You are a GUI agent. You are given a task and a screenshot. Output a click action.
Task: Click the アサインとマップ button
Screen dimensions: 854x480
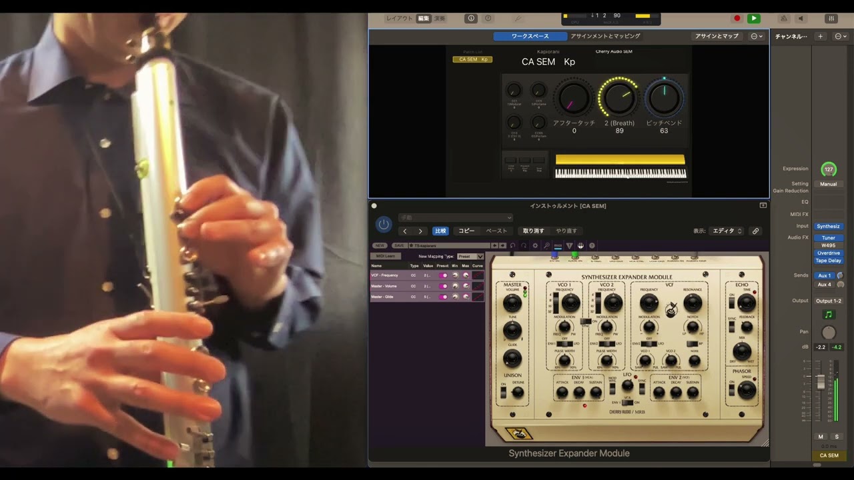[x=717, y=36]
